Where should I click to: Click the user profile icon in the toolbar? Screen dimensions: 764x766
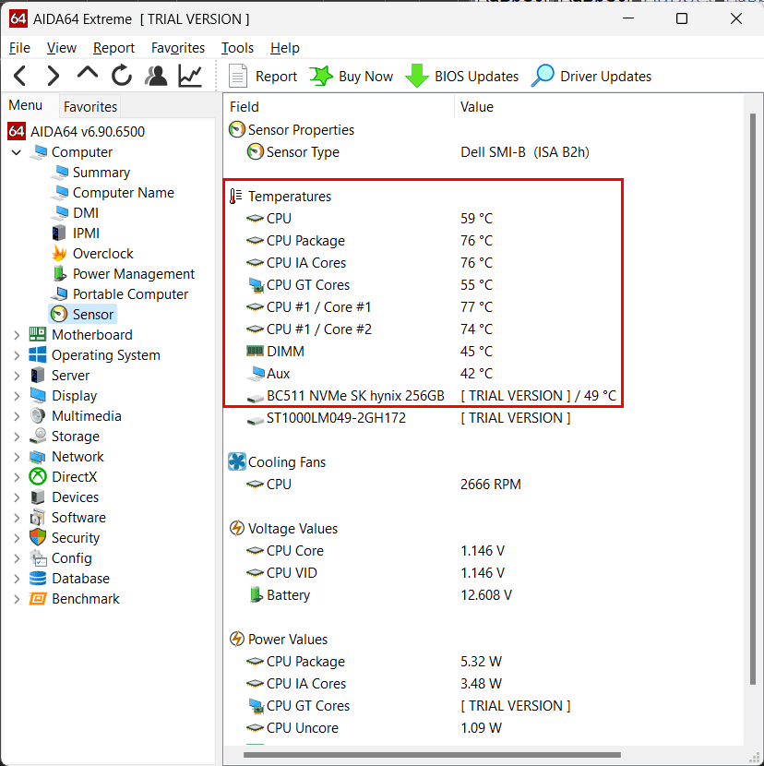[x=157, y=76]
